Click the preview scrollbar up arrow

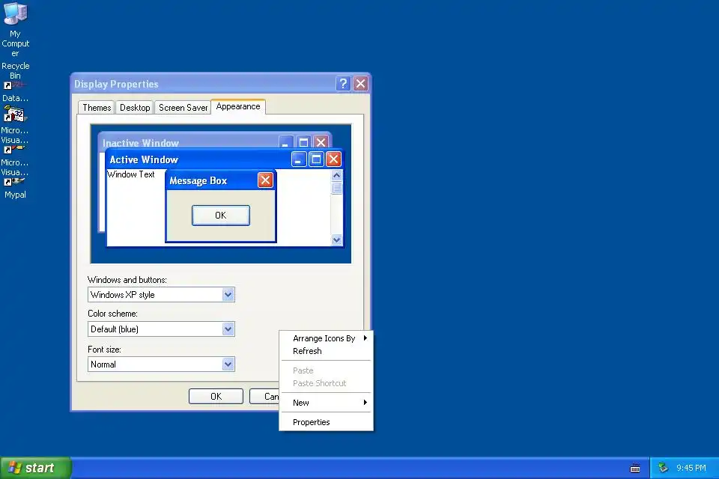336,175
